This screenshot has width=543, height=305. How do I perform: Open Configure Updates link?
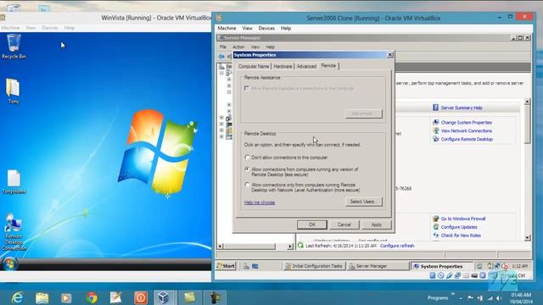(459, 227)
